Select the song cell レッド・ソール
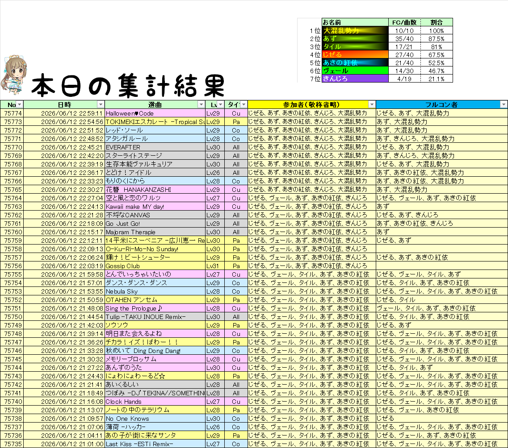The image size is (508, 448). point(155,130)
